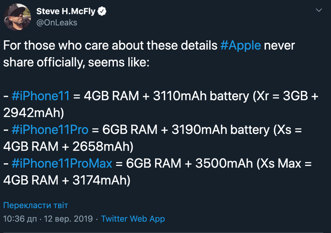Click the Steve H.McFly display name
The image size is (331, 233).
pos(67,10)
